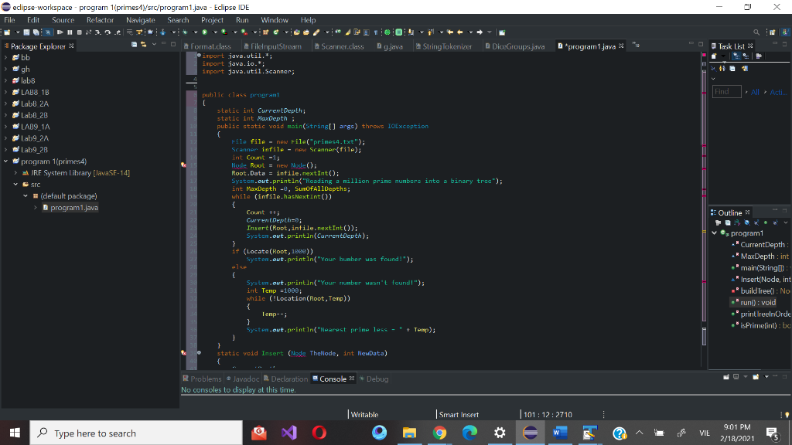Open Eclipse IDE from Windows taskbar
Viewport: 792px width, 445px height.
pyautogui.click(x=530, y=433)
